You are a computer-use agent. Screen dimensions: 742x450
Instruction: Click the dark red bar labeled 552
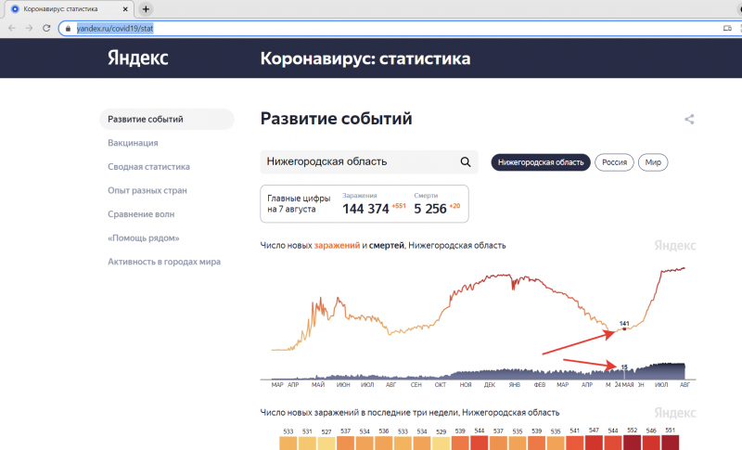(632, 443)
